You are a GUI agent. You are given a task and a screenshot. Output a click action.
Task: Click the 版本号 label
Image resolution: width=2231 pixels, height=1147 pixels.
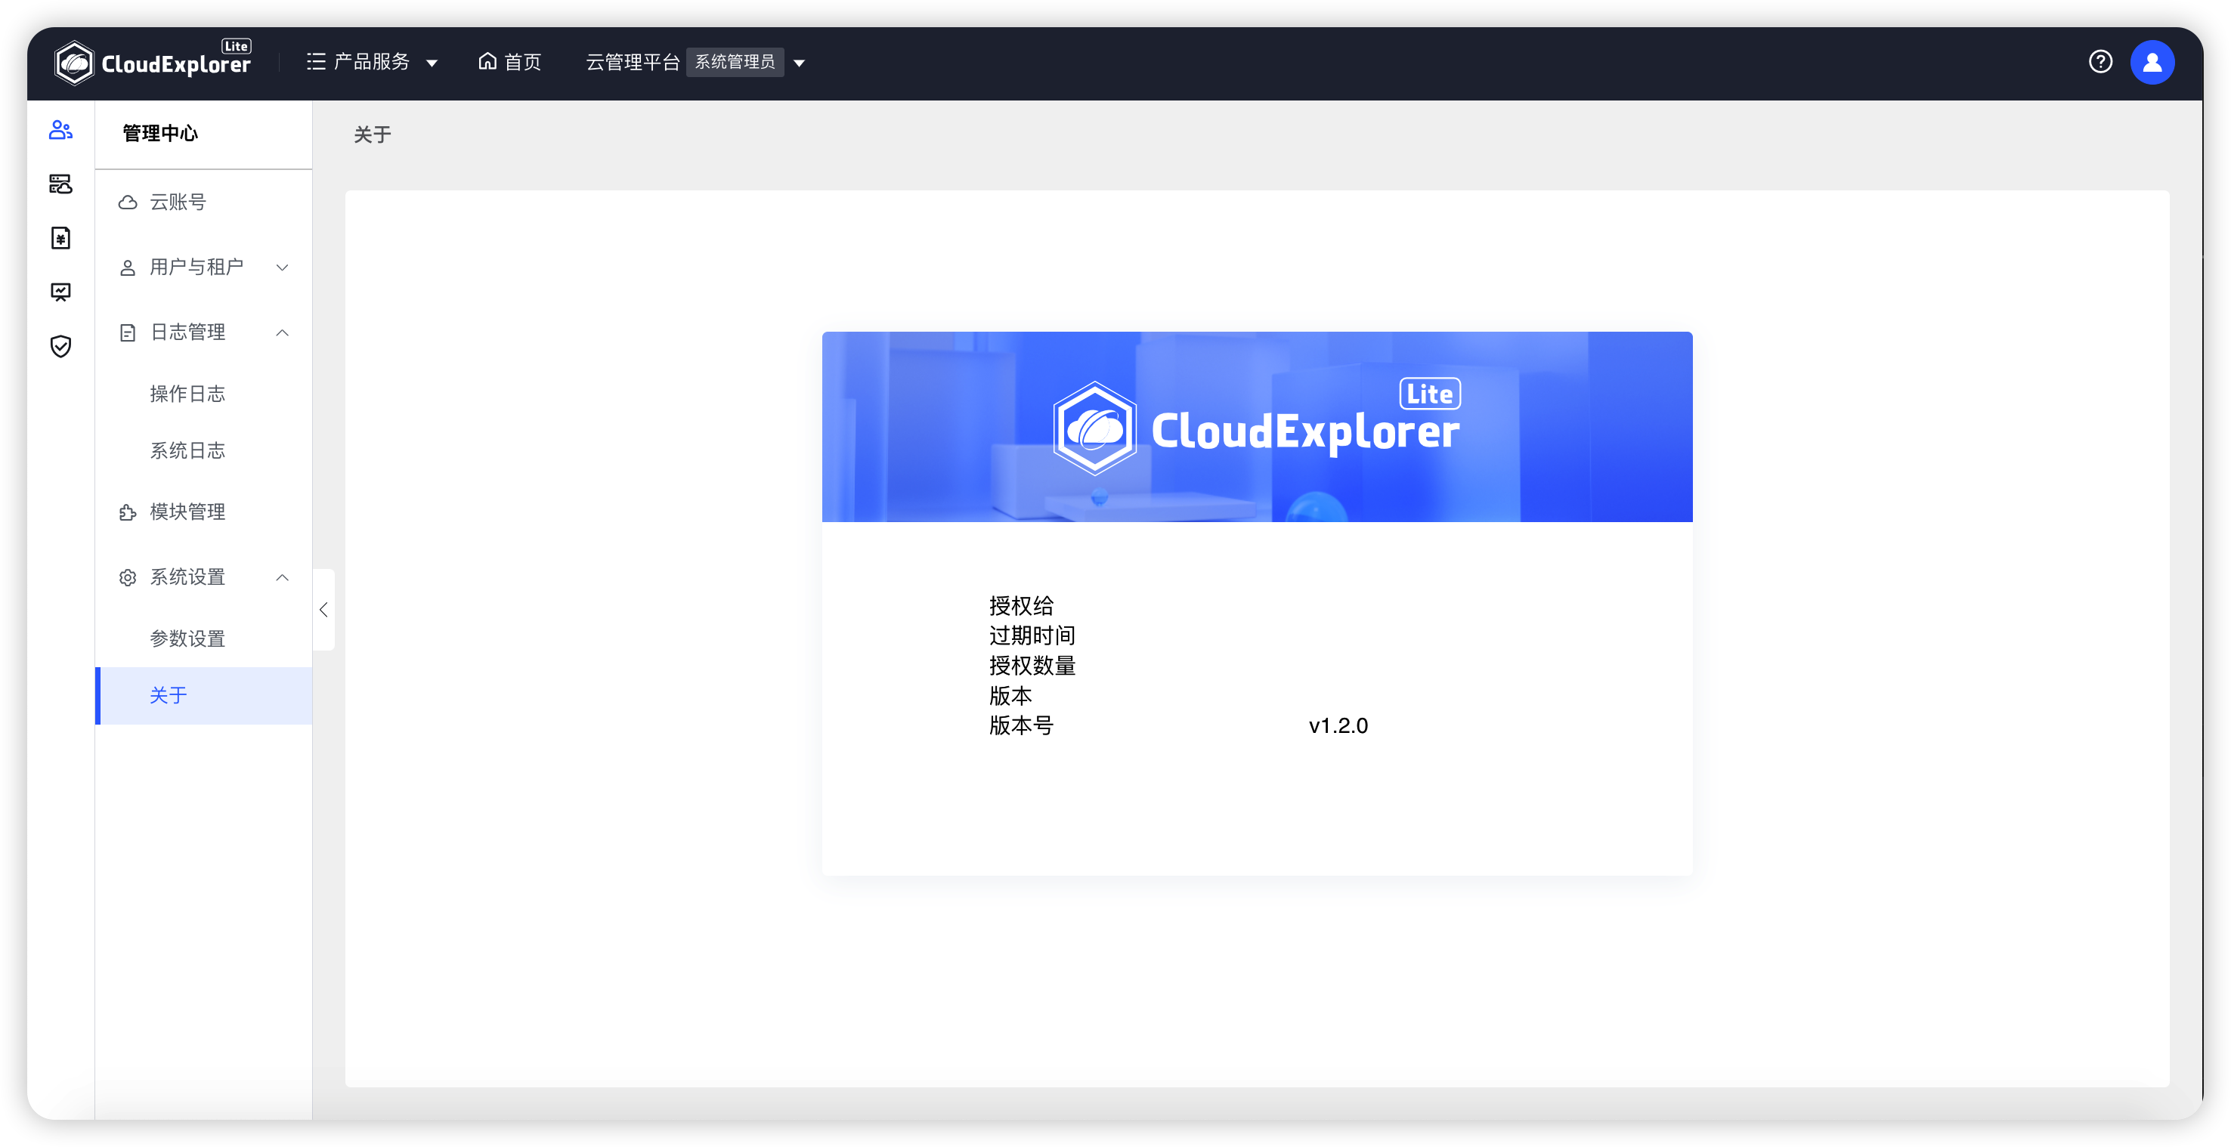[1021, 725]
